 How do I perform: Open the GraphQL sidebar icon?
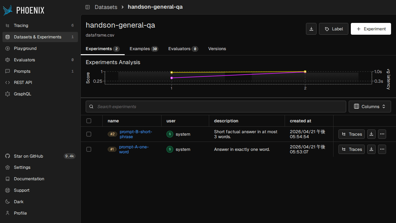point(8,94)
